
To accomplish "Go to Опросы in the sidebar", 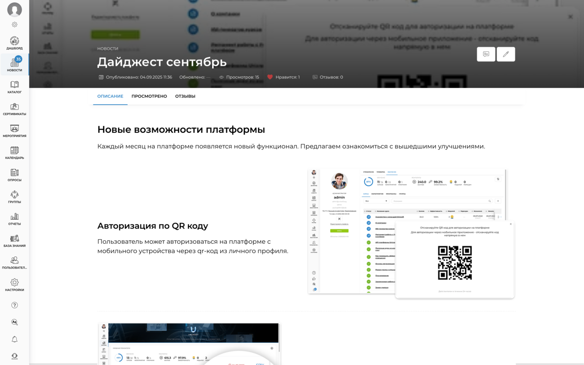I will (x=14, y=175).
